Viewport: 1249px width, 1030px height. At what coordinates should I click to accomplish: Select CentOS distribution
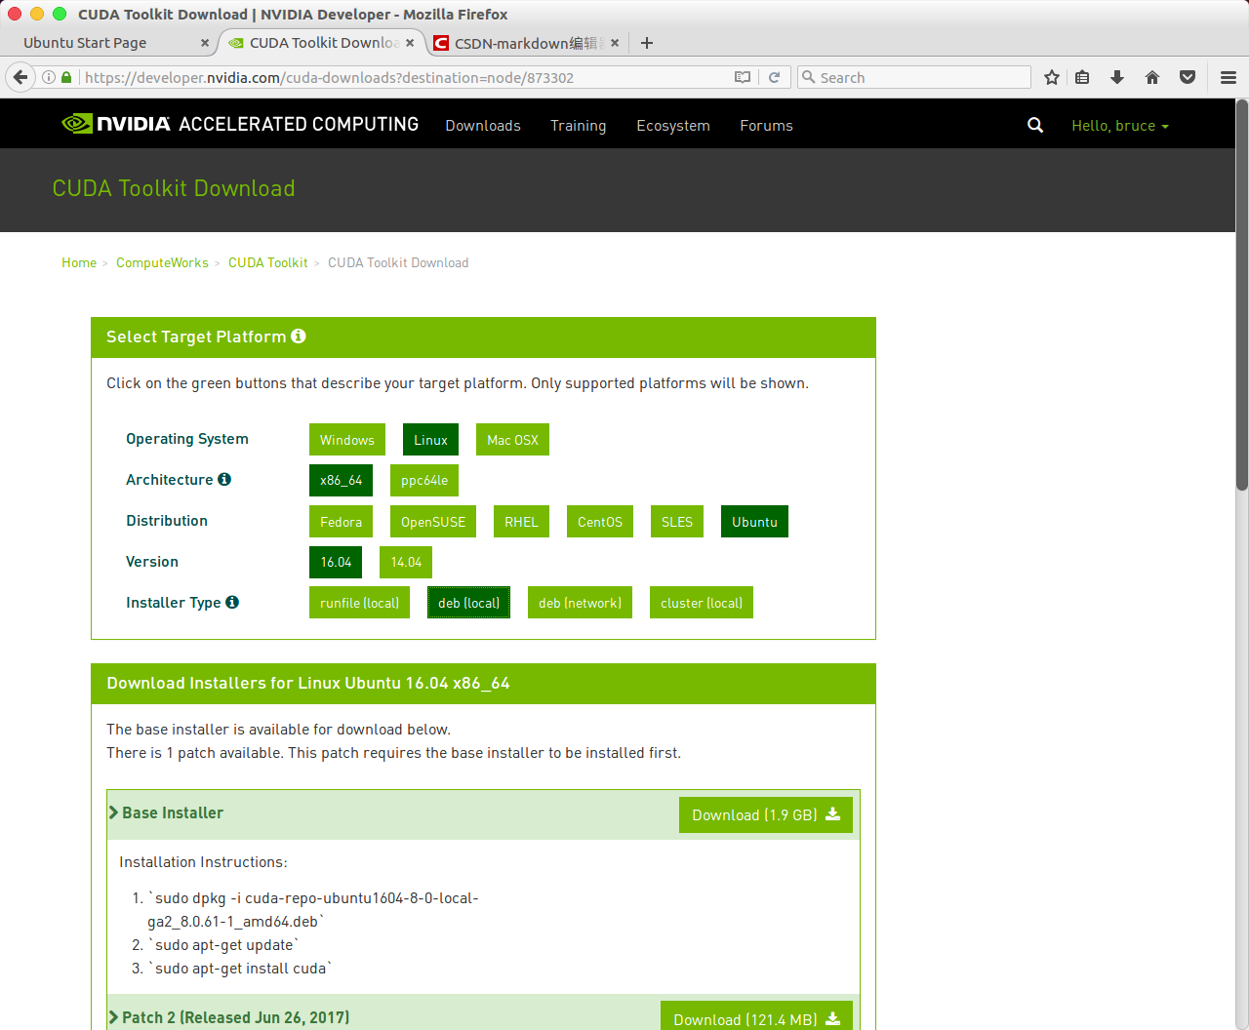[x=599, y=522]
